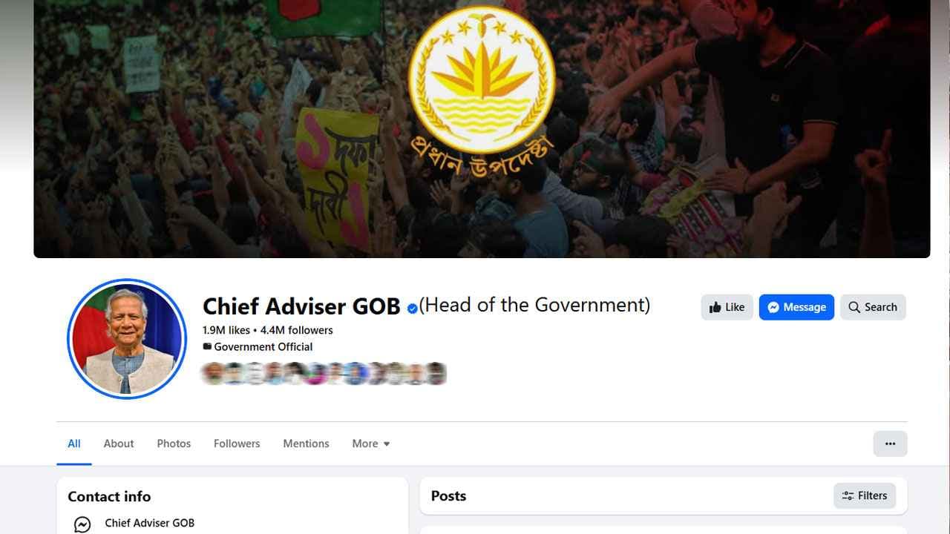Open Messenger via the Message button

(796, 307)
